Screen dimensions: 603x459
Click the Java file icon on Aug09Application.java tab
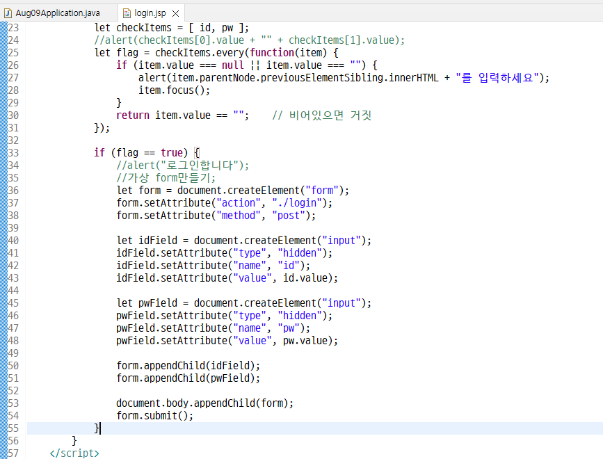click(8, 13)
